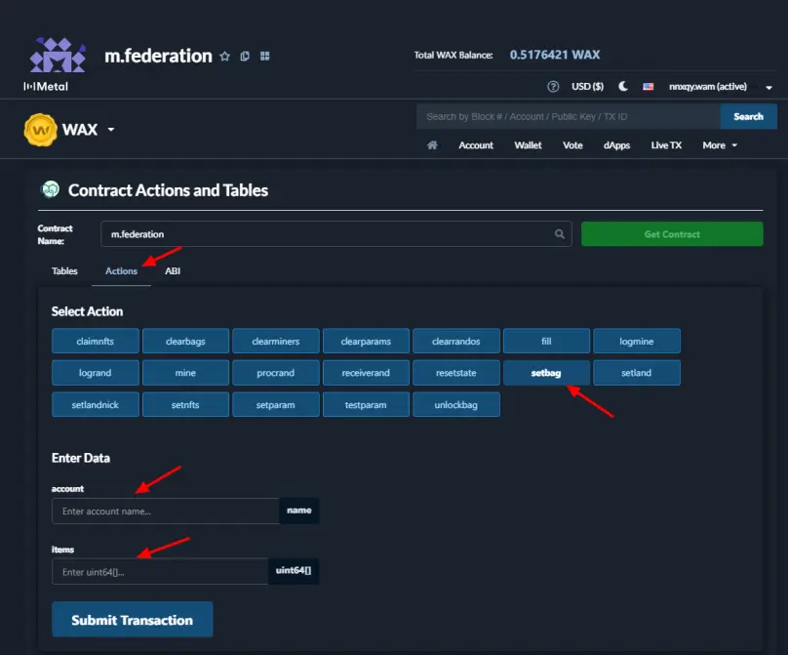Select the receiverand action
Image resolution: width=788 pixels, height=655 pixels.
pyautogui.click(x=366, y=373)
